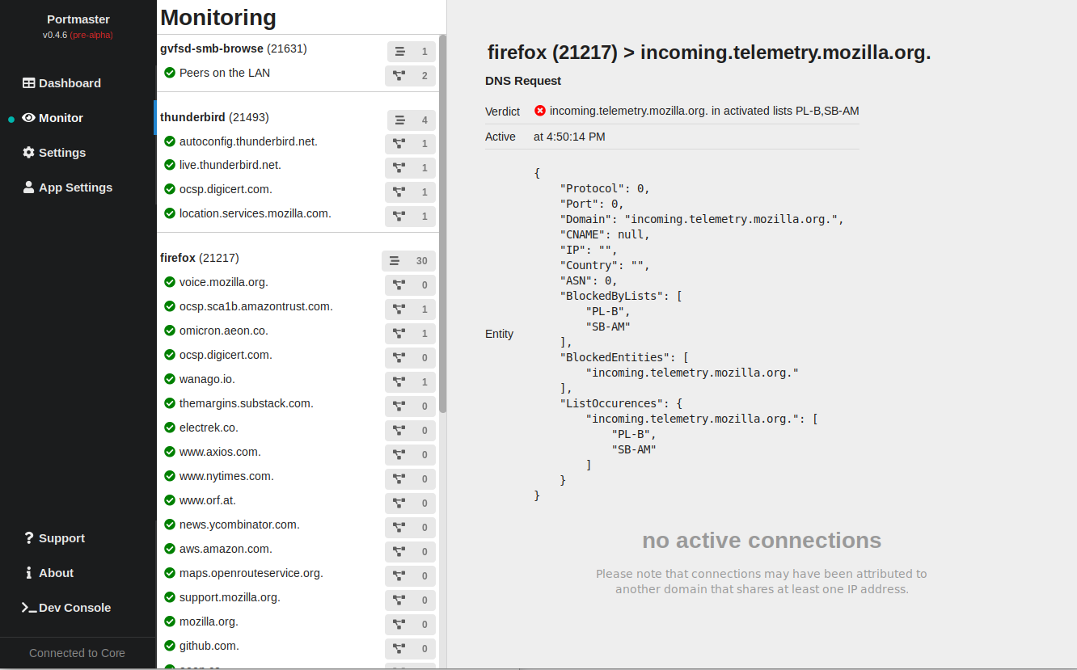
Task: Click the verdict text about activated lists
Action: tap(704, 111)
